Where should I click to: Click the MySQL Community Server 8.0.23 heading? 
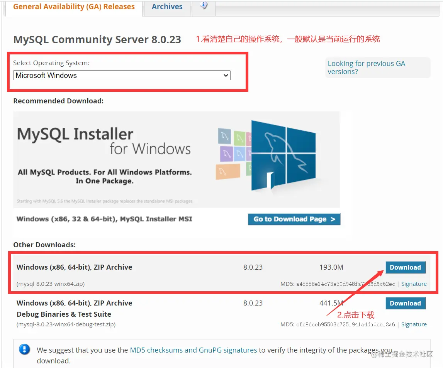coord(97,39)
